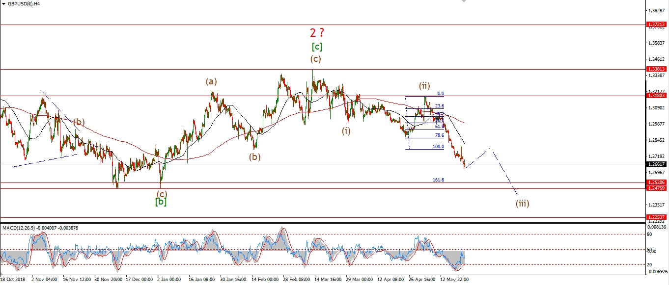Click the (c) label above green [b]
The image size is (669, 285).
(x=162, y=193)
